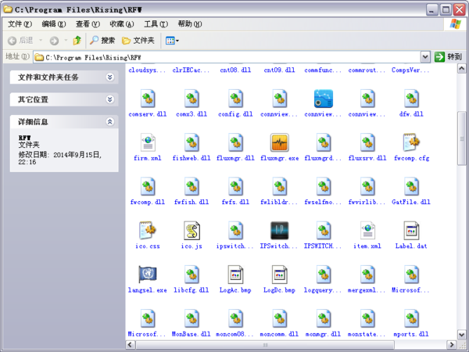469x352 pixels.
Task: Open the address bar dropdown arrow
Action: (425, 57)
